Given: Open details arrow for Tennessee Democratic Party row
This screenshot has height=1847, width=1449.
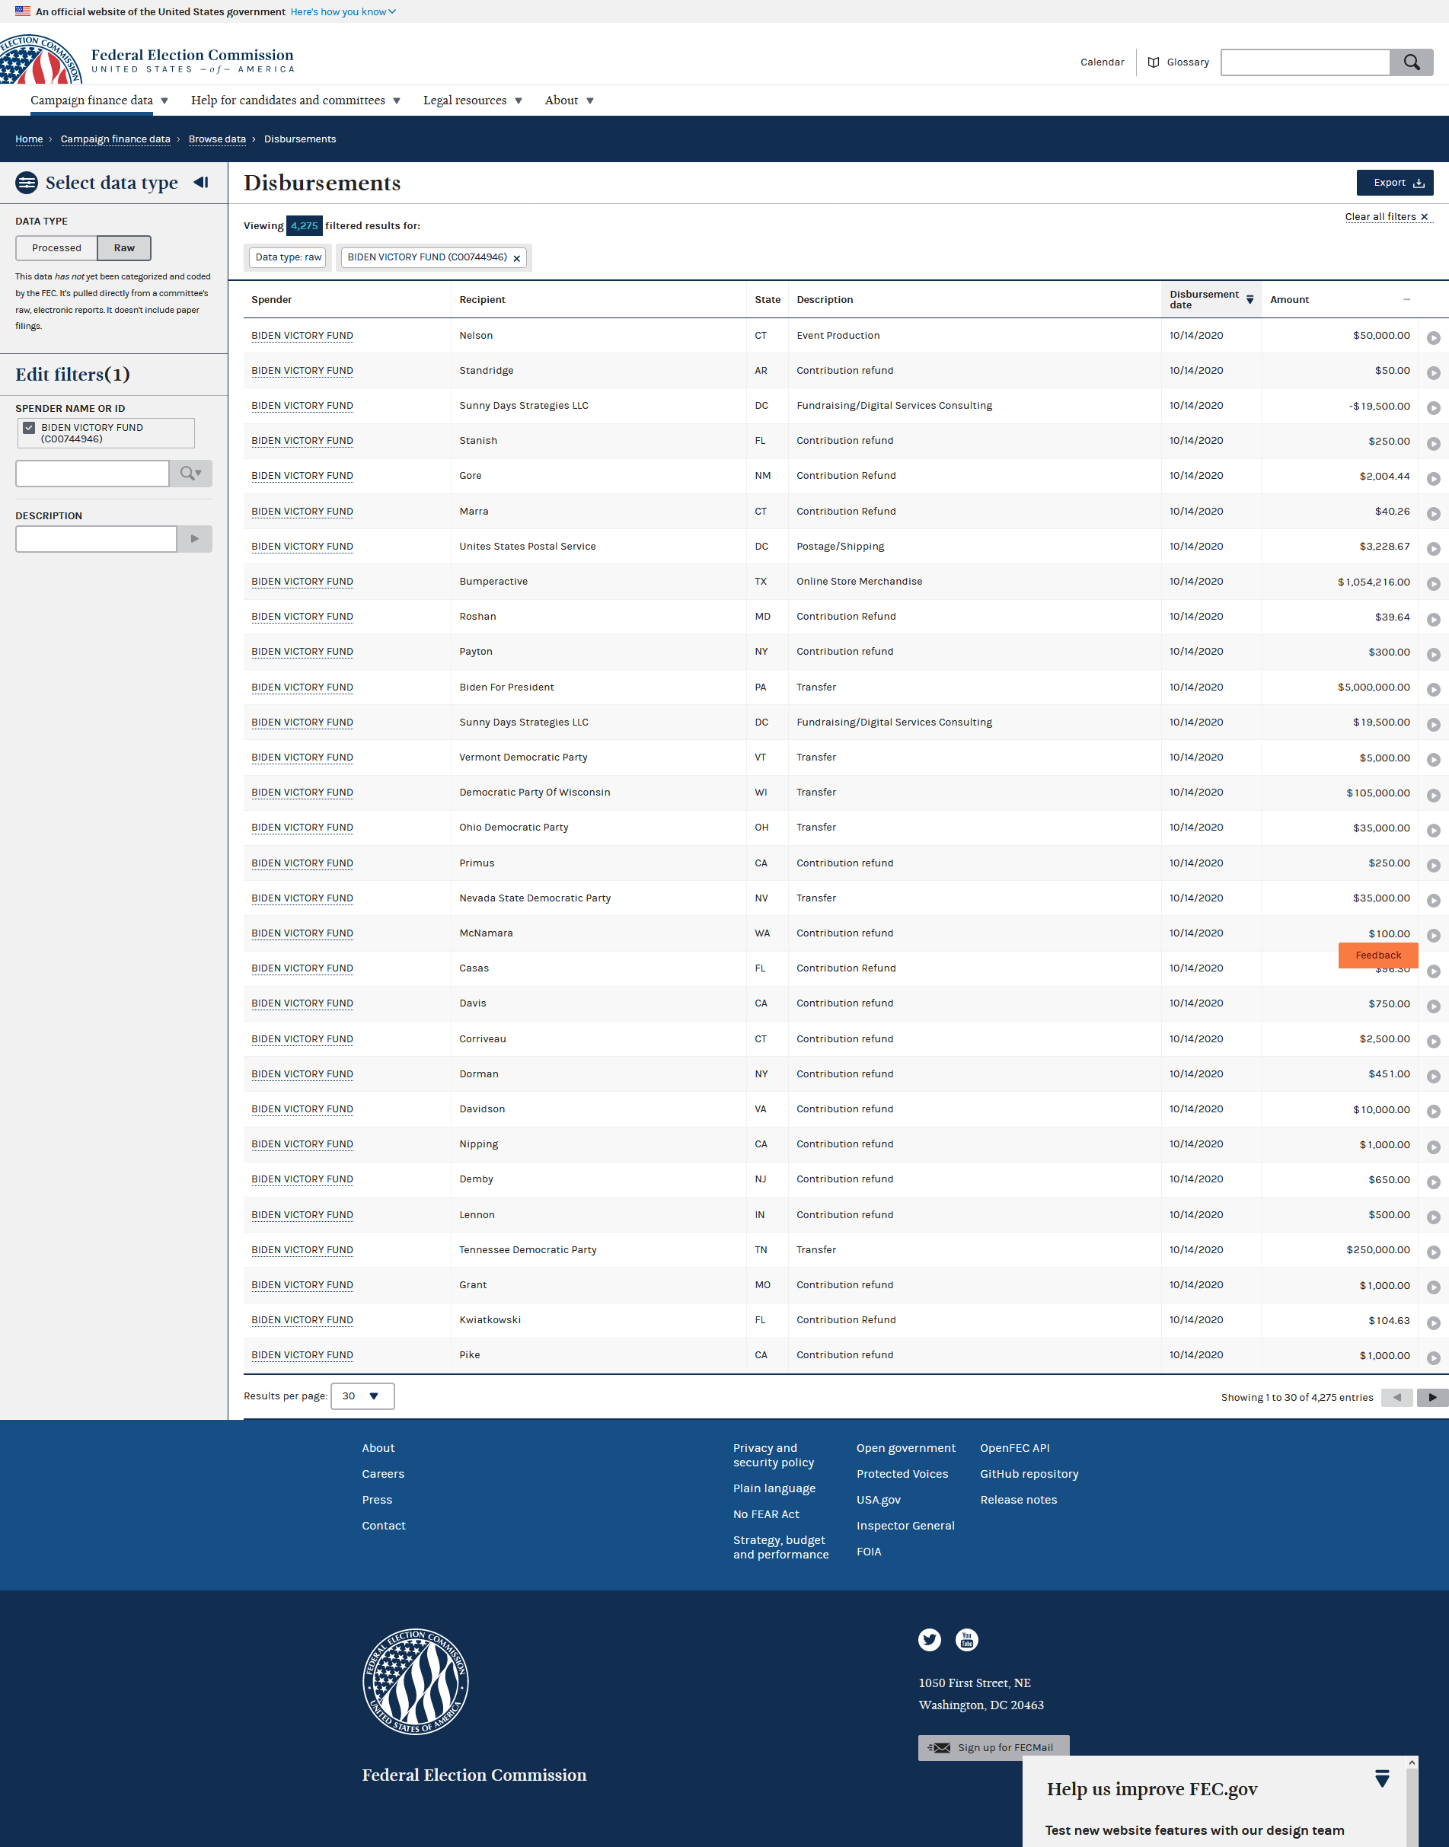Looking at the screenshot, I should tap(1433, 1252).
